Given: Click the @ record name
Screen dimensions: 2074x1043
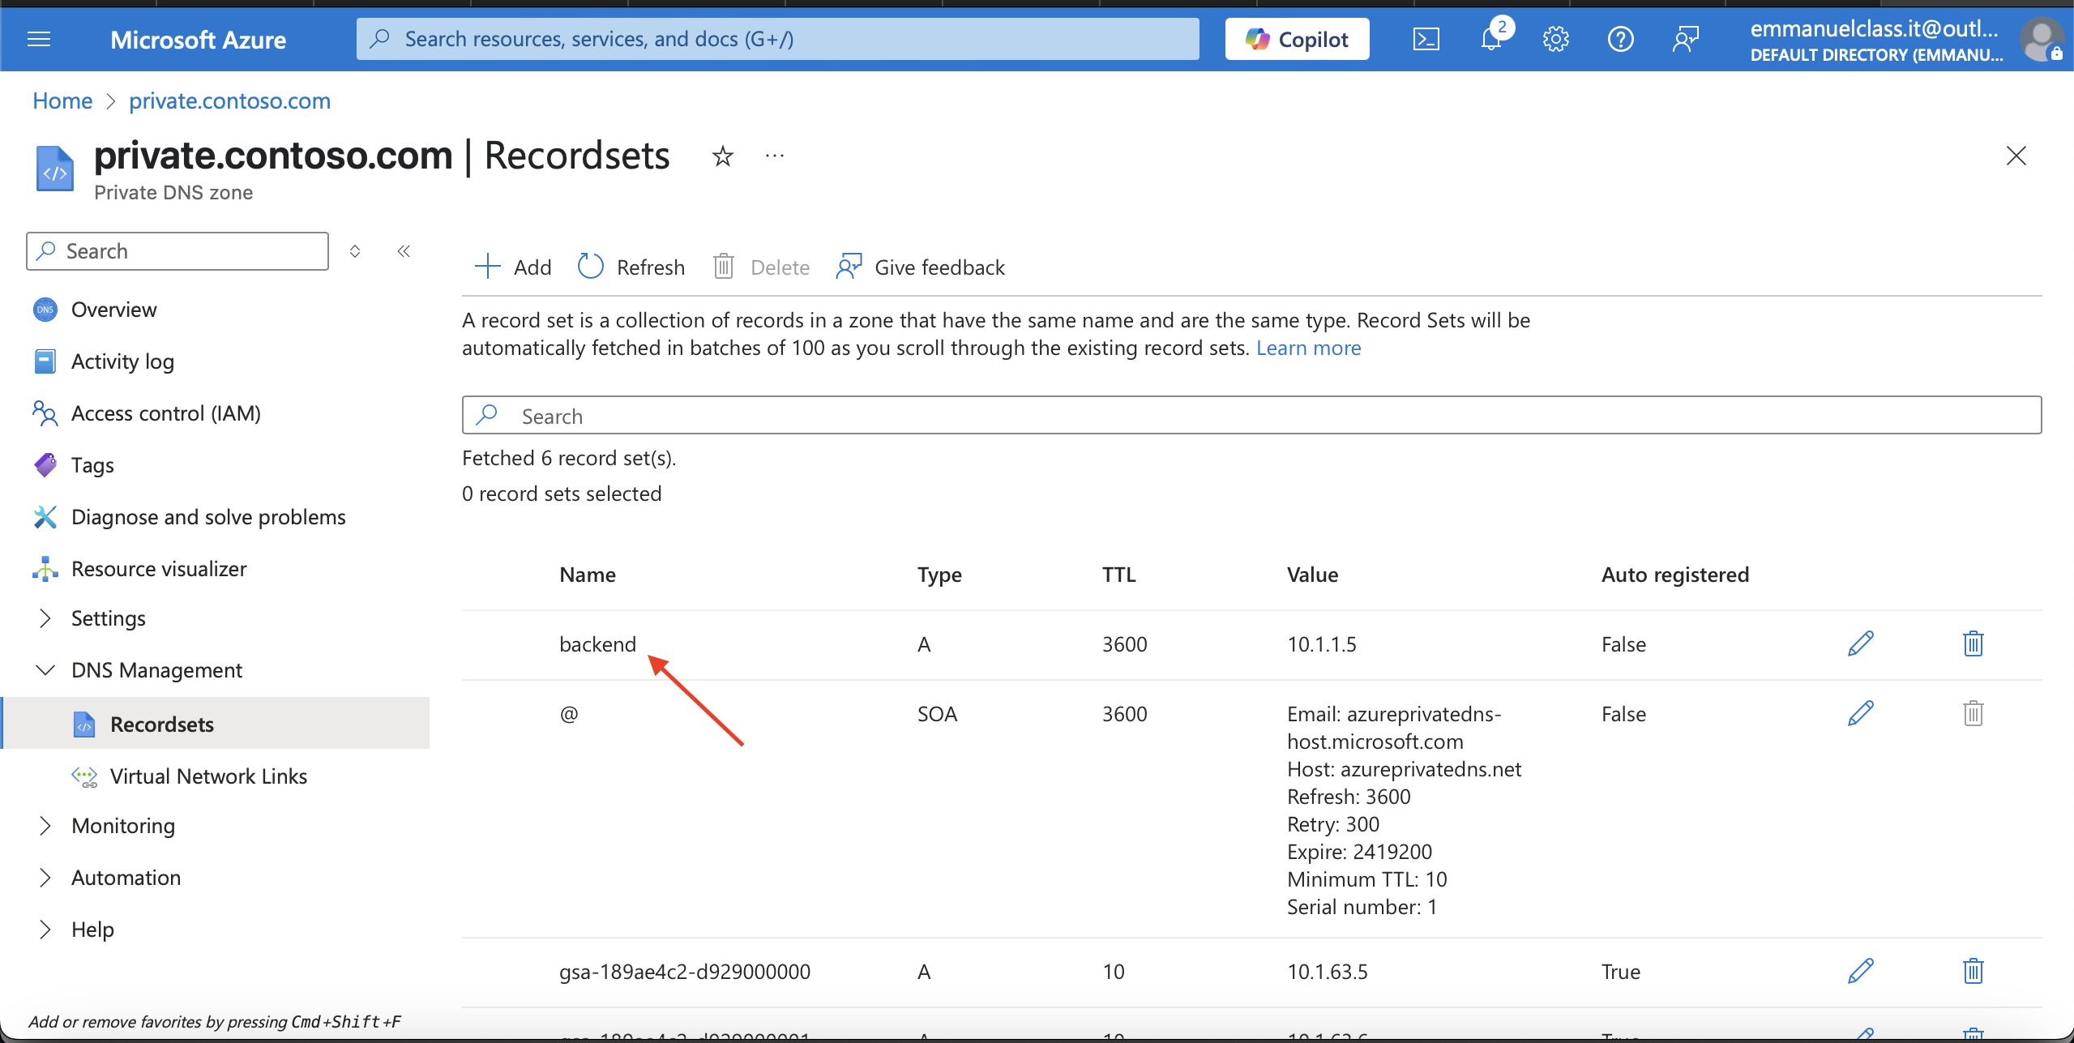Looking at the screenshot, I should click(569, 714).
